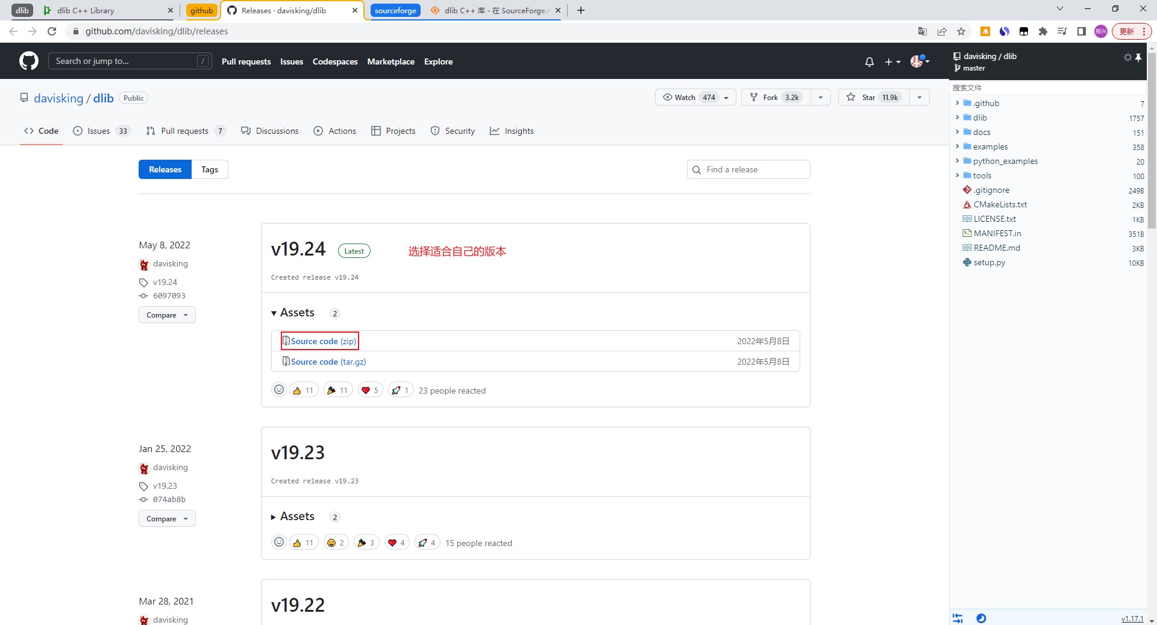Screen dimensions: 1157x625
Task: Switch to the dlib C++ Library browser tab
Action: tap(108, 10)
